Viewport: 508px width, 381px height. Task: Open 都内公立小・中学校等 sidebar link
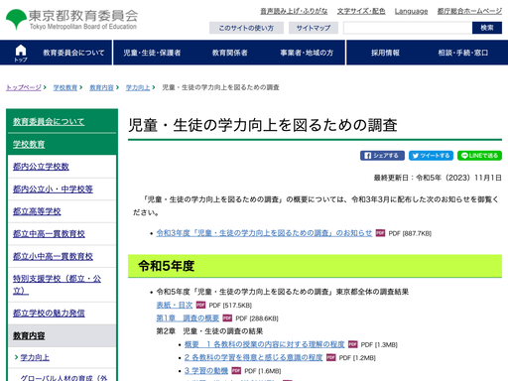pos(53,189)
